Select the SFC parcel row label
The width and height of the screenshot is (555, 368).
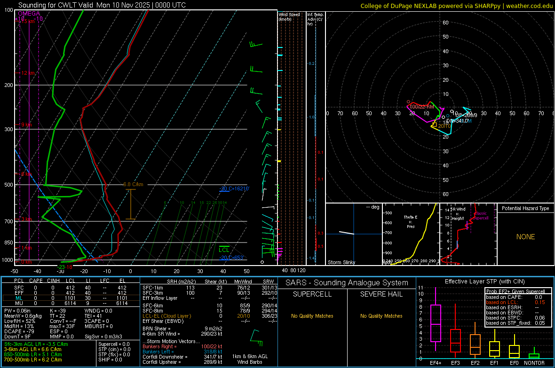tap(19, 288)
